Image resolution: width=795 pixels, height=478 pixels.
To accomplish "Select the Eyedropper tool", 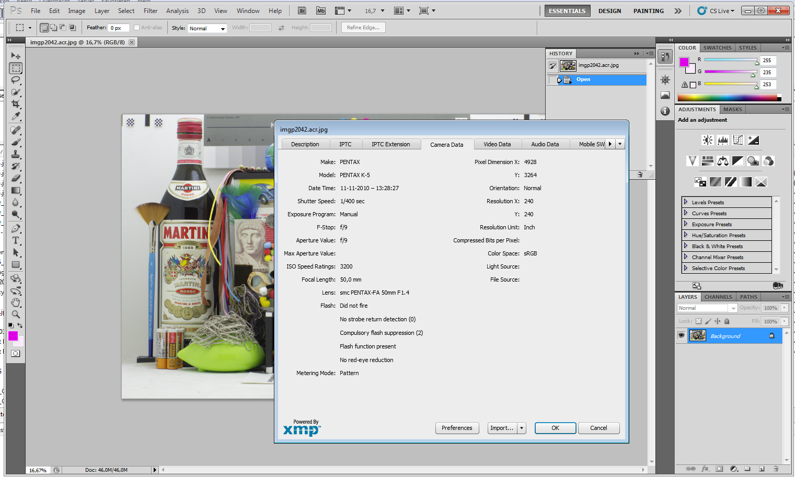I will point(16,116).
